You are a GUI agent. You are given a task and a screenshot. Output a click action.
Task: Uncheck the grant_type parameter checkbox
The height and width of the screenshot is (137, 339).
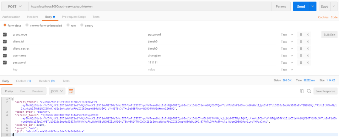pos(5,35)
